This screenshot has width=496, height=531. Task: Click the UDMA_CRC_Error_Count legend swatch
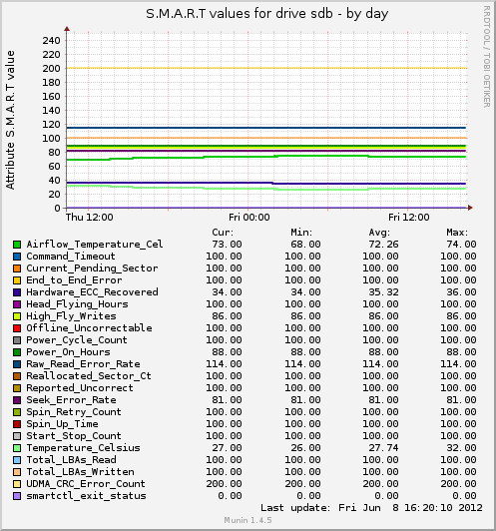17,484
